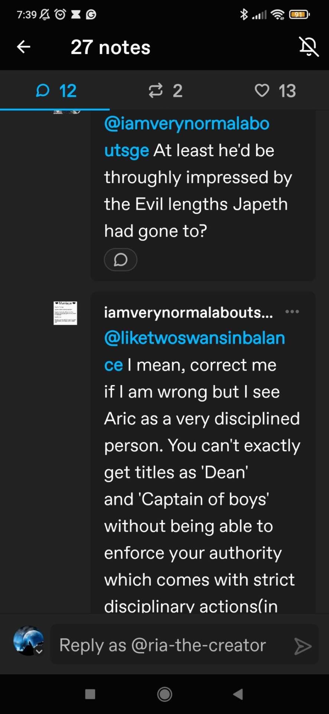Open the reblogs tab showing 2

[x=165, y=91]
